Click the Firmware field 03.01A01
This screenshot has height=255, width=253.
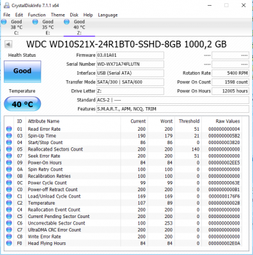[x=130, y=55]
